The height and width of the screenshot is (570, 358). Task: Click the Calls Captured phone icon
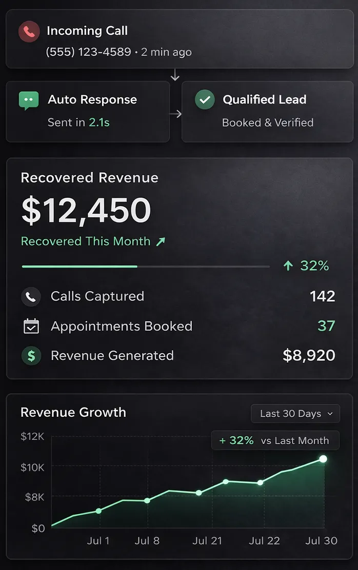pos(31,297)
